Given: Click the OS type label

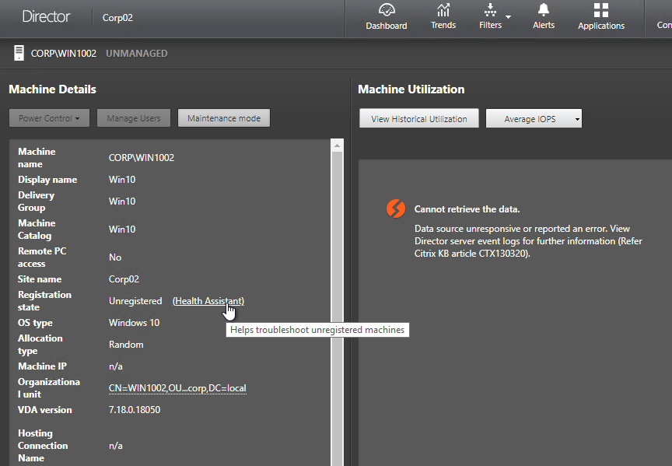Looking at the screenshot, I should coord(35,323).
